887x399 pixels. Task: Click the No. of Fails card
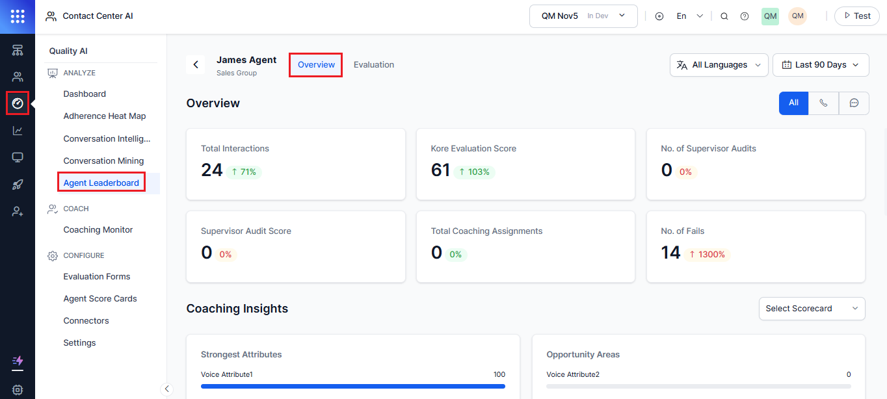point(756,246)
